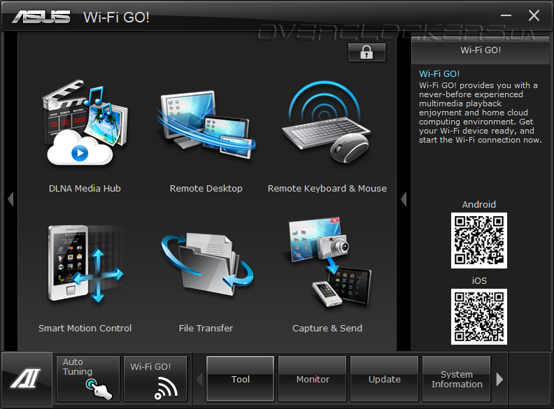Select the Wi-Fi GO! bottom tile
The height and width of the screenshot is (409, 554).
155,379
